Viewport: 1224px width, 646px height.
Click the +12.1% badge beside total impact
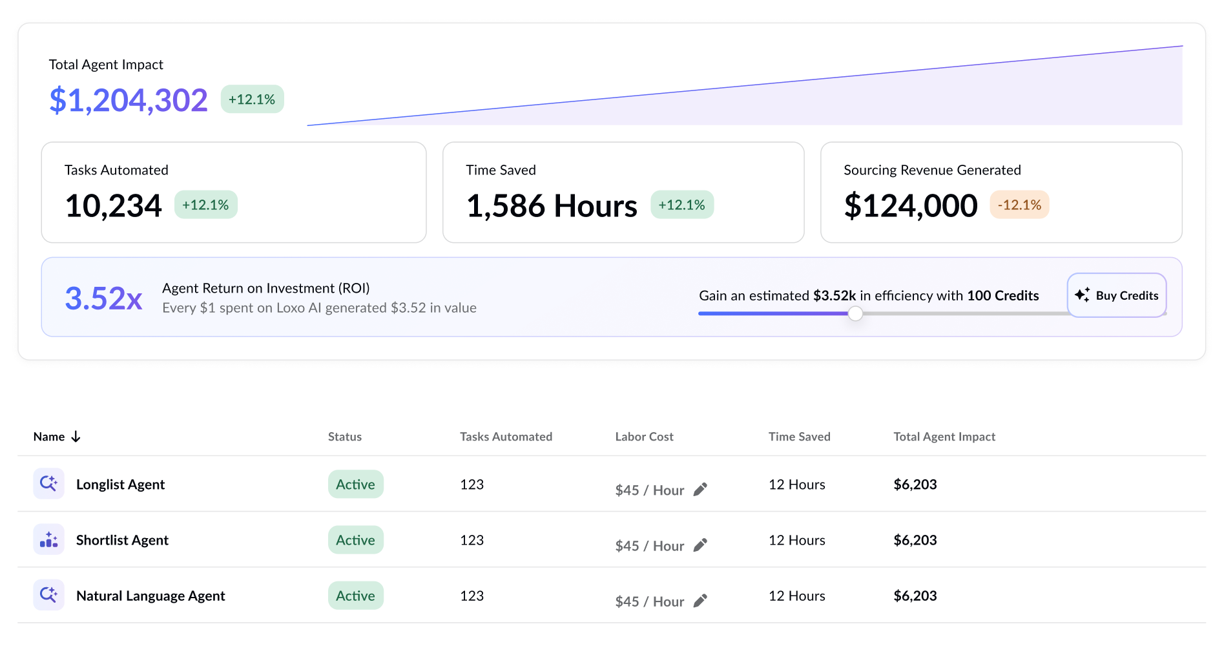coord(253,99)
